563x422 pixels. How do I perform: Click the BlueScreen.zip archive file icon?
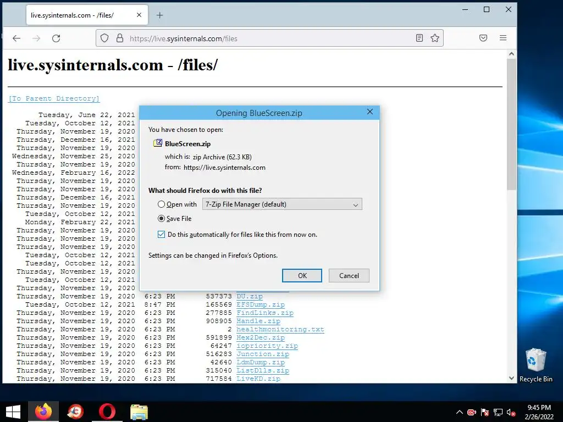coord(158,143)
